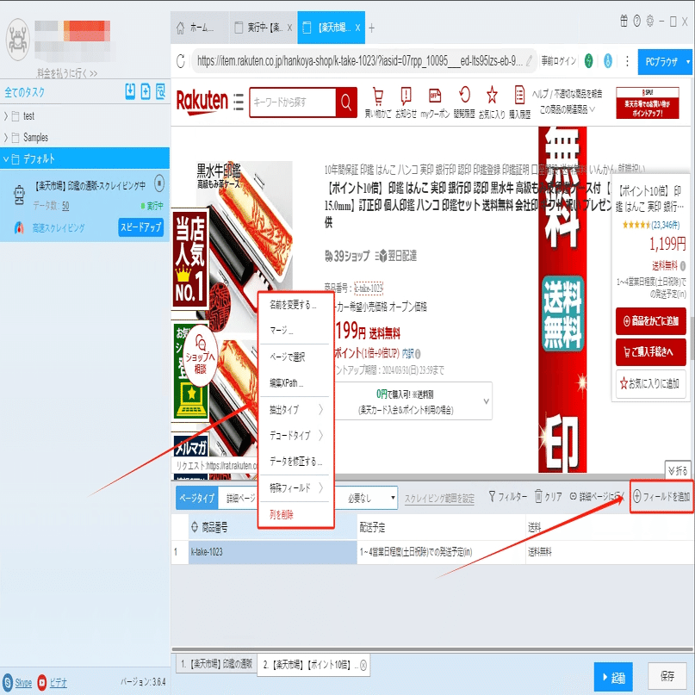Open the three-dot more options menu
This screenshot has width=695, height=695.
[627, 61]
